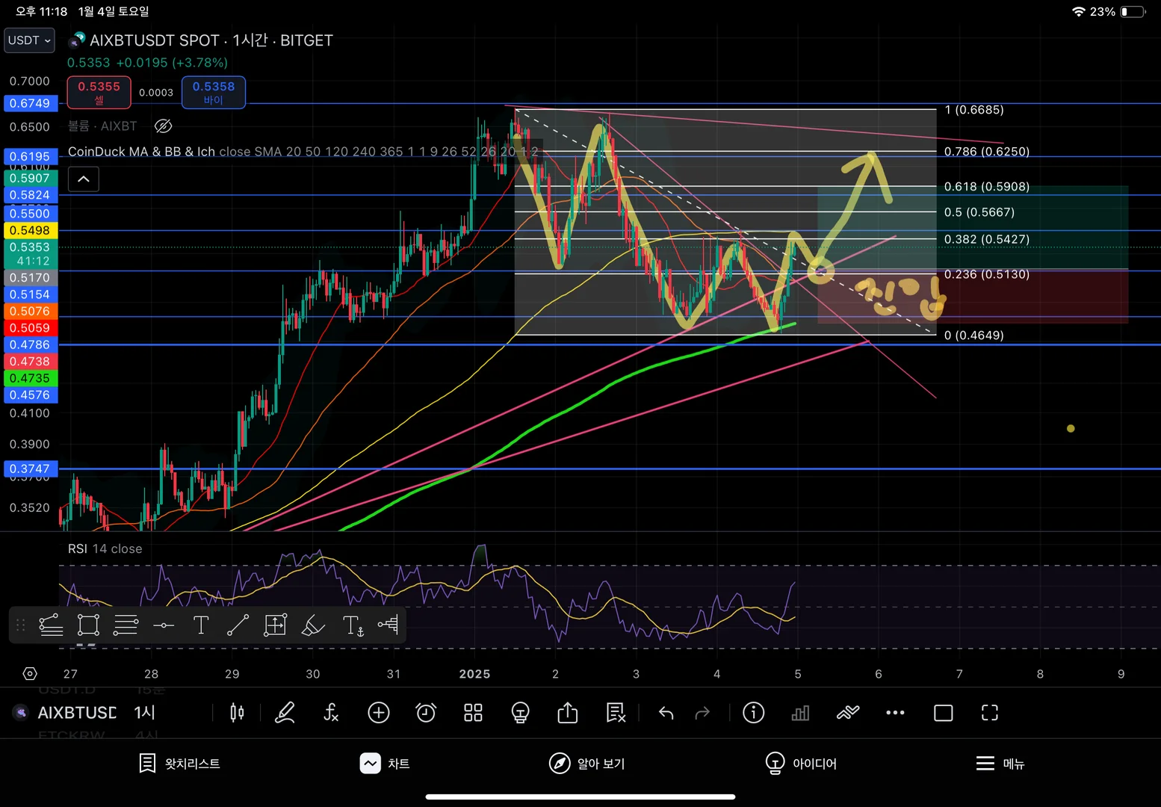This screenshot has width=1161, height=807.
Task: Tap the blue 0.5358 buy button
Action: tap(214, 93)
